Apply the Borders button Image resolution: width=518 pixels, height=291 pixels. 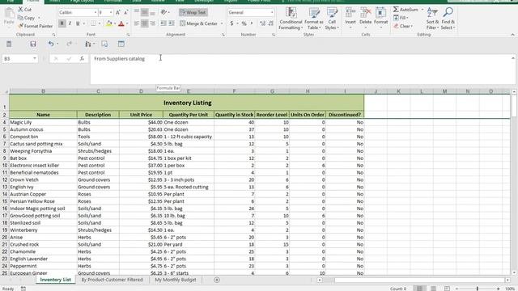point(94,23)
